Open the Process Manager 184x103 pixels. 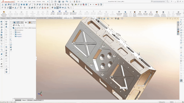(151, 13)
